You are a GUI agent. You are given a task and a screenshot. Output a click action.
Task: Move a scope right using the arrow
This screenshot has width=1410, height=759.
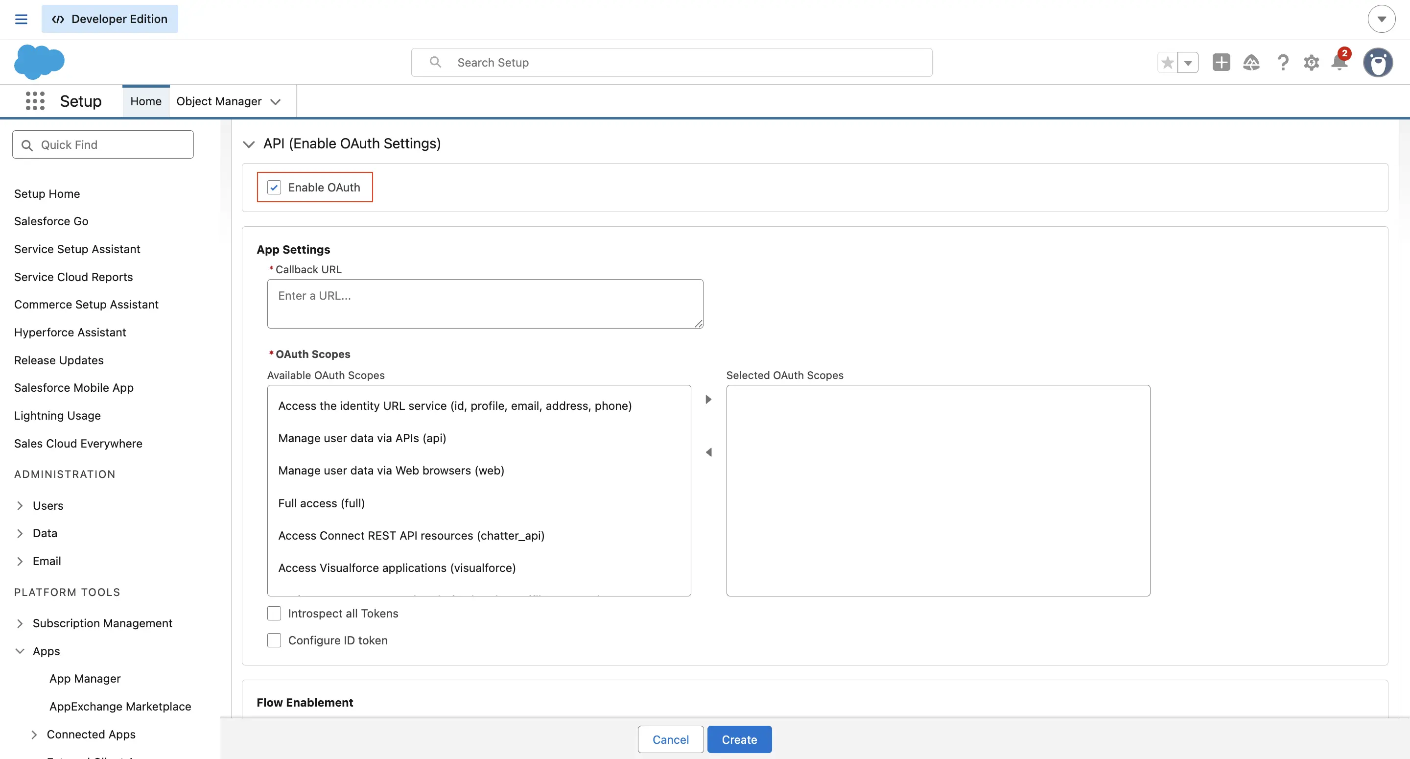[708, 399]
